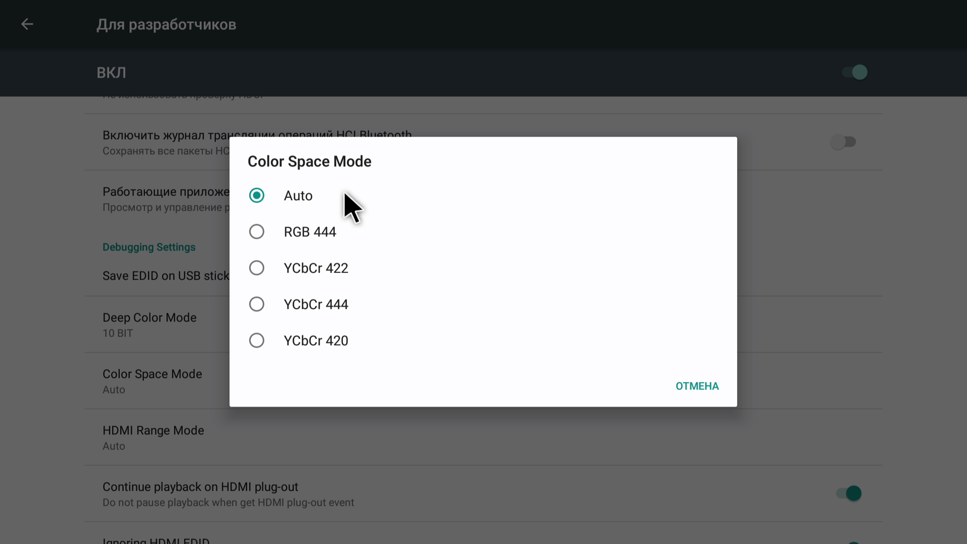This screenshot has height=544, width=967.
Task: Select the Auto radio button
Action: (x=257, y=196)
